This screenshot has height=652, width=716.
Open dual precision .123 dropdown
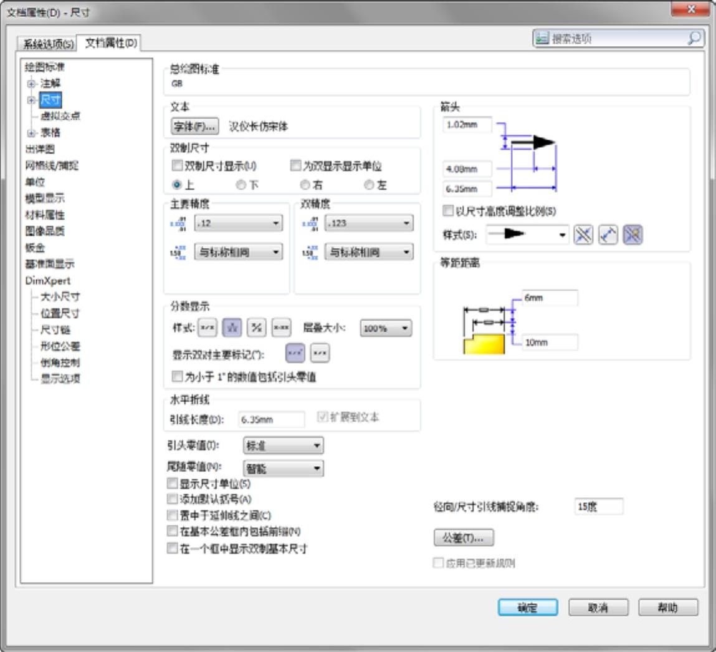pos(369,223)
